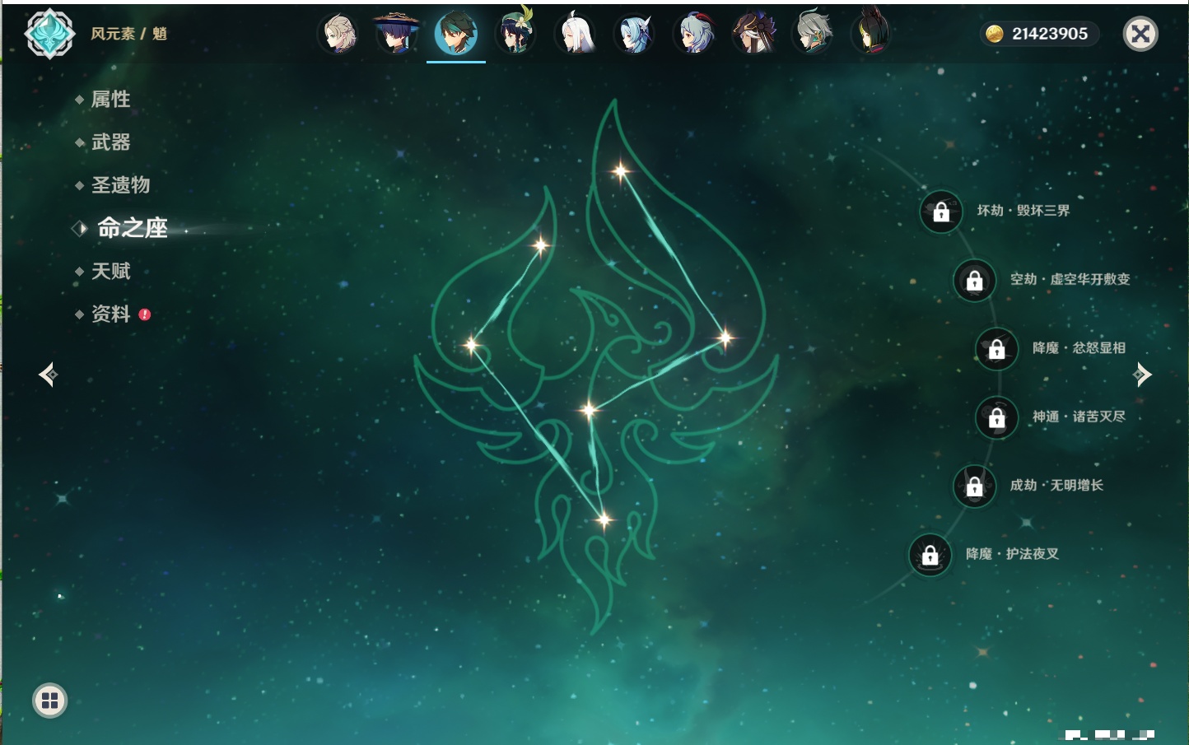This screenshot has width=1189, height=745.
Task: Select Alhaitham's character portrait
Action: coord(813,34)
